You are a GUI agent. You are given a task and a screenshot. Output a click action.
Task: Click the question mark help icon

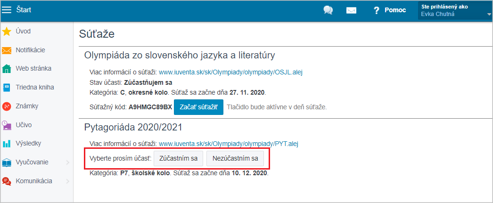(x=377, y=10)
